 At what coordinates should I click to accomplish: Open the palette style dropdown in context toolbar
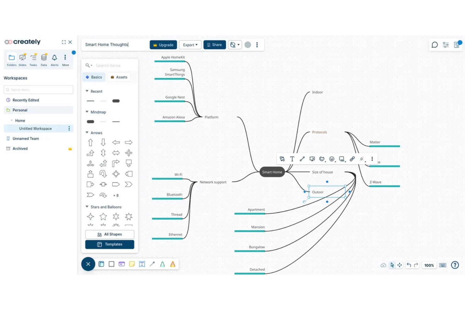click(322, 159)
